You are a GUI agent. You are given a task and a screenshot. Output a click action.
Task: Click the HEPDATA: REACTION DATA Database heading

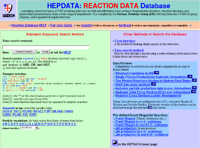(109, 6)
